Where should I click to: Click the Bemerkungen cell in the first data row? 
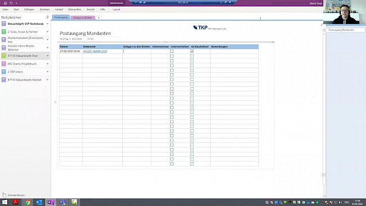[x=234, y=51]
